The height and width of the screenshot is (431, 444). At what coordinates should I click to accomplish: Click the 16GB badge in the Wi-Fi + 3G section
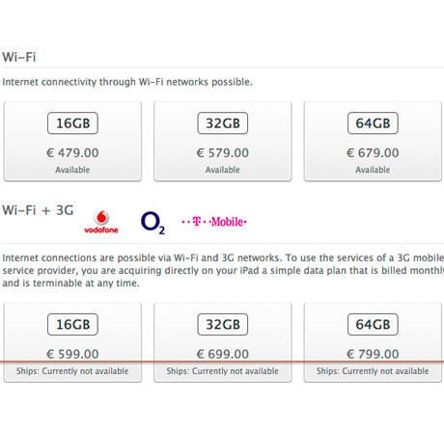pyautogui.click(x=72, y=324)
